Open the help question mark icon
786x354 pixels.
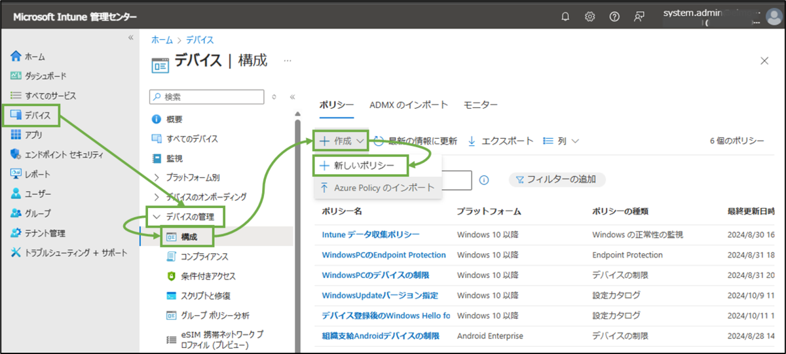pyautogui.click(x=614, y=17)
